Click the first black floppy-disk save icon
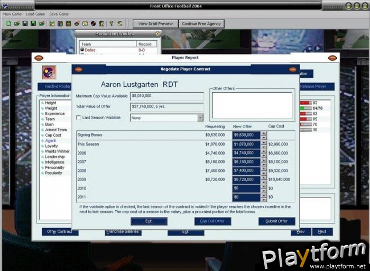The width and height of the screenshot is (370, 271). click(25, 23)
